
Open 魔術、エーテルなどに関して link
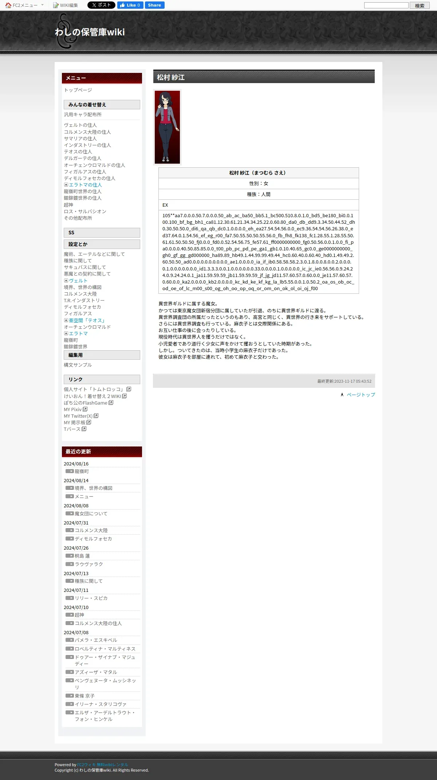(94, 254)
